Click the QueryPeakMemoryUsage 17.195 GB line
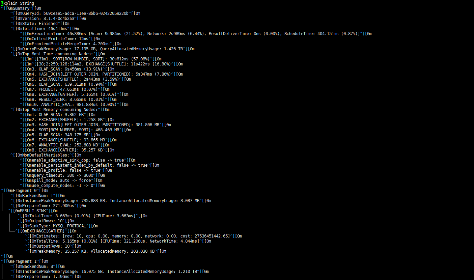Screen dimensions: 474x280 coord(102,49)
